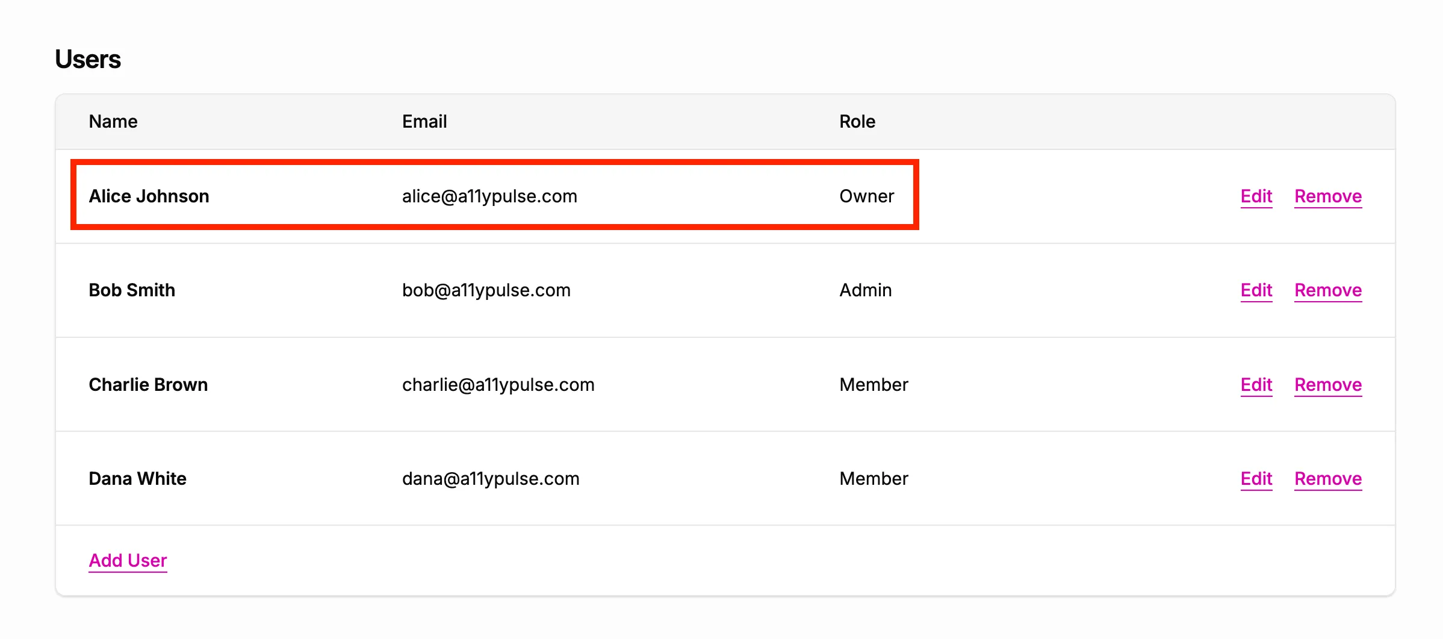Image resolution: width=1443 pixels, height=639 pixels.
Task: Select the highlighted Alice Johnson row
Action: (x=494, y=196)
